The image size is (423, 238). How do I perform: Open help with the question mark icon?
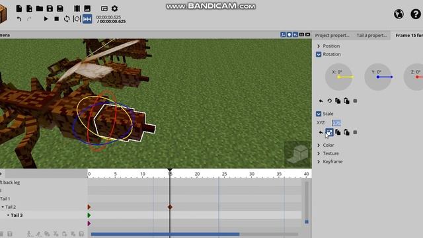coord(416,14)
